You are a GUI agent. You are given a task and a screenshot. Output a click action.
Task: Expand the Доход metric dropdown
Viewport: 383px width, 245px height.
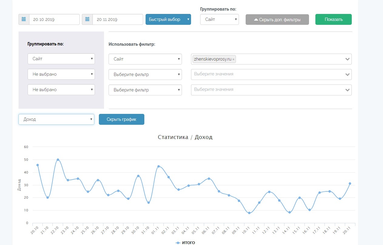coord(56,119)
